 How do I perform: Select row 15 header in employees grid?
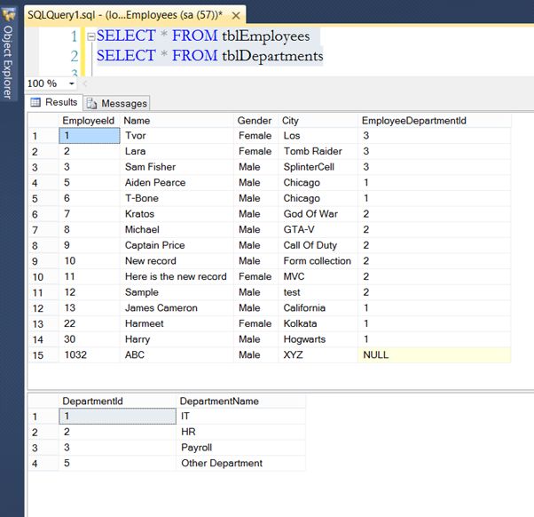click(43, 355)
